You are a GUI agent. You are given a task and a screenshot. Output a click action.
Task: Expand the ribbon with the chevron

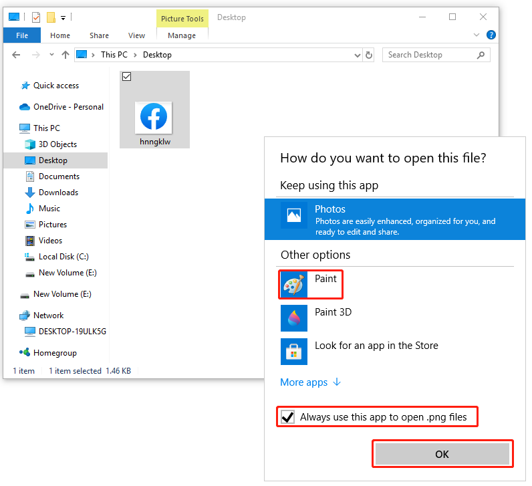pos(477,35)
